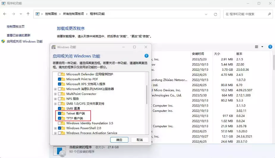
Task: Click the search magnifier icon
Action: pyautogui.click(x=269, y=14)
